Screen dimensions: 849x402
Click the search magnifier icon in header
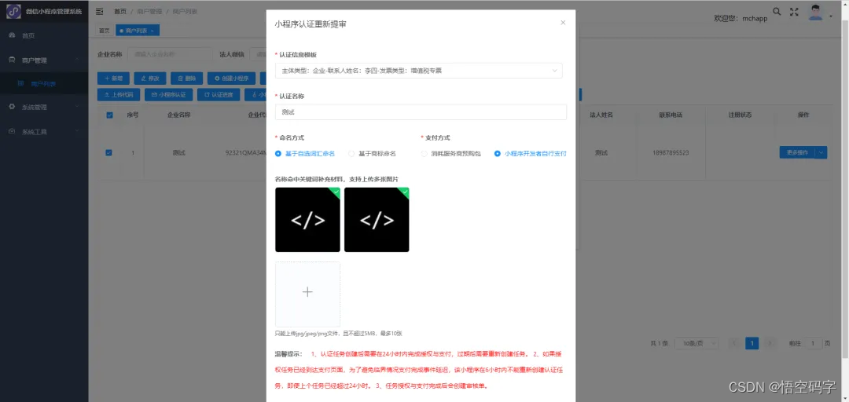[777, 11]
